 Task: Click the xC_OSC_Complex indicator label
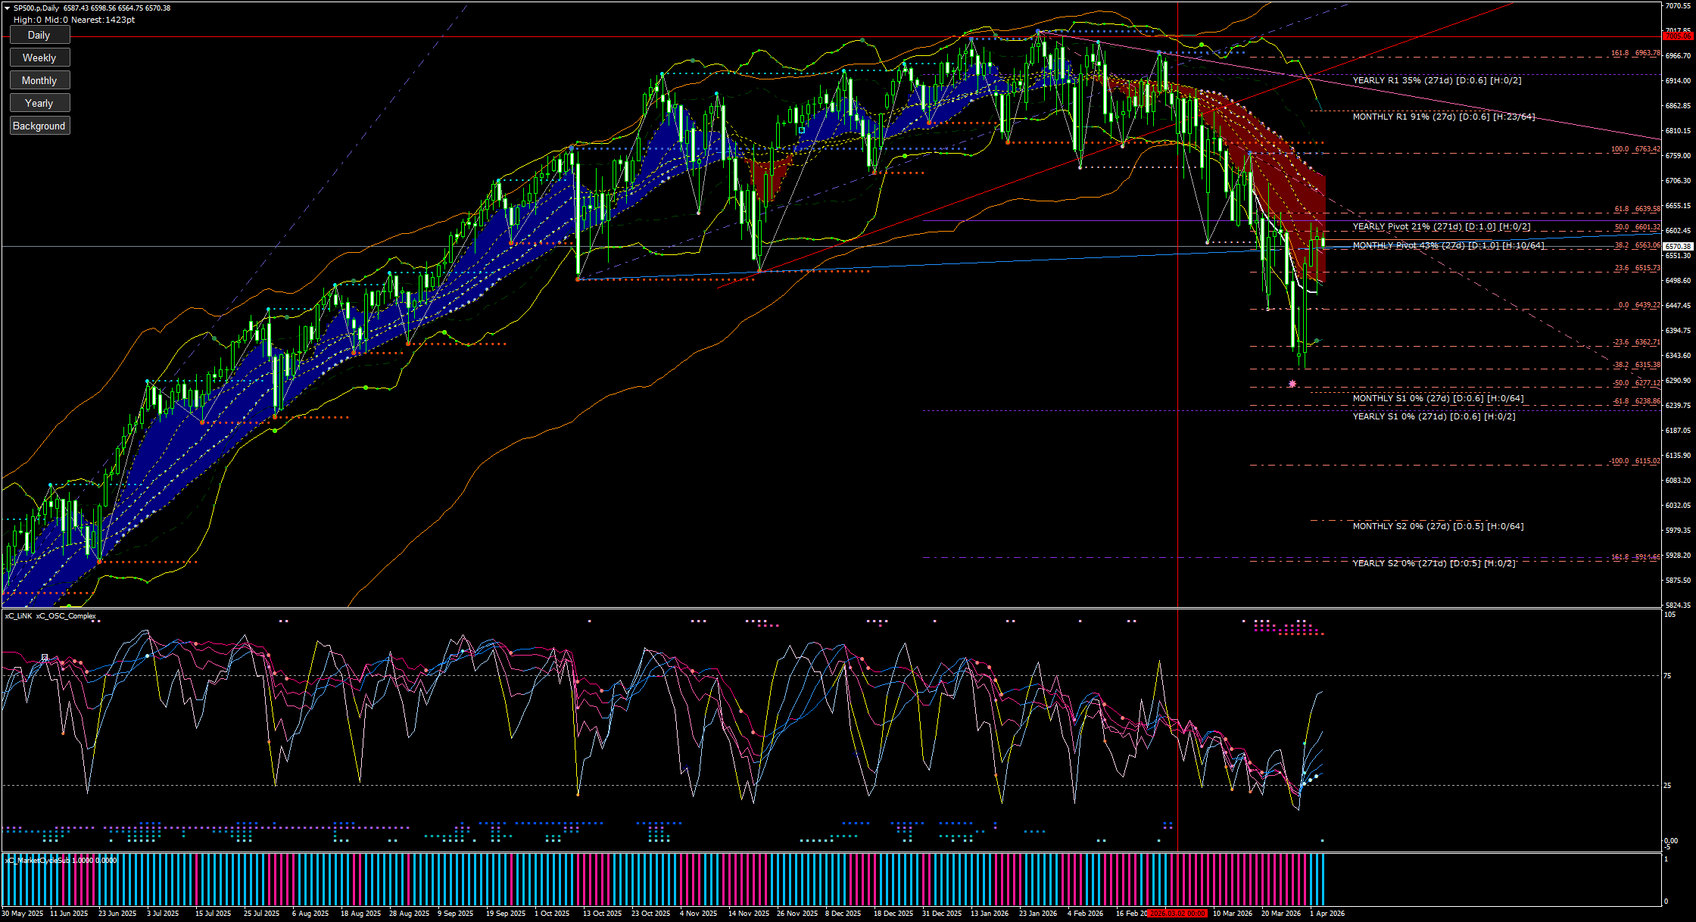(67, 615)
